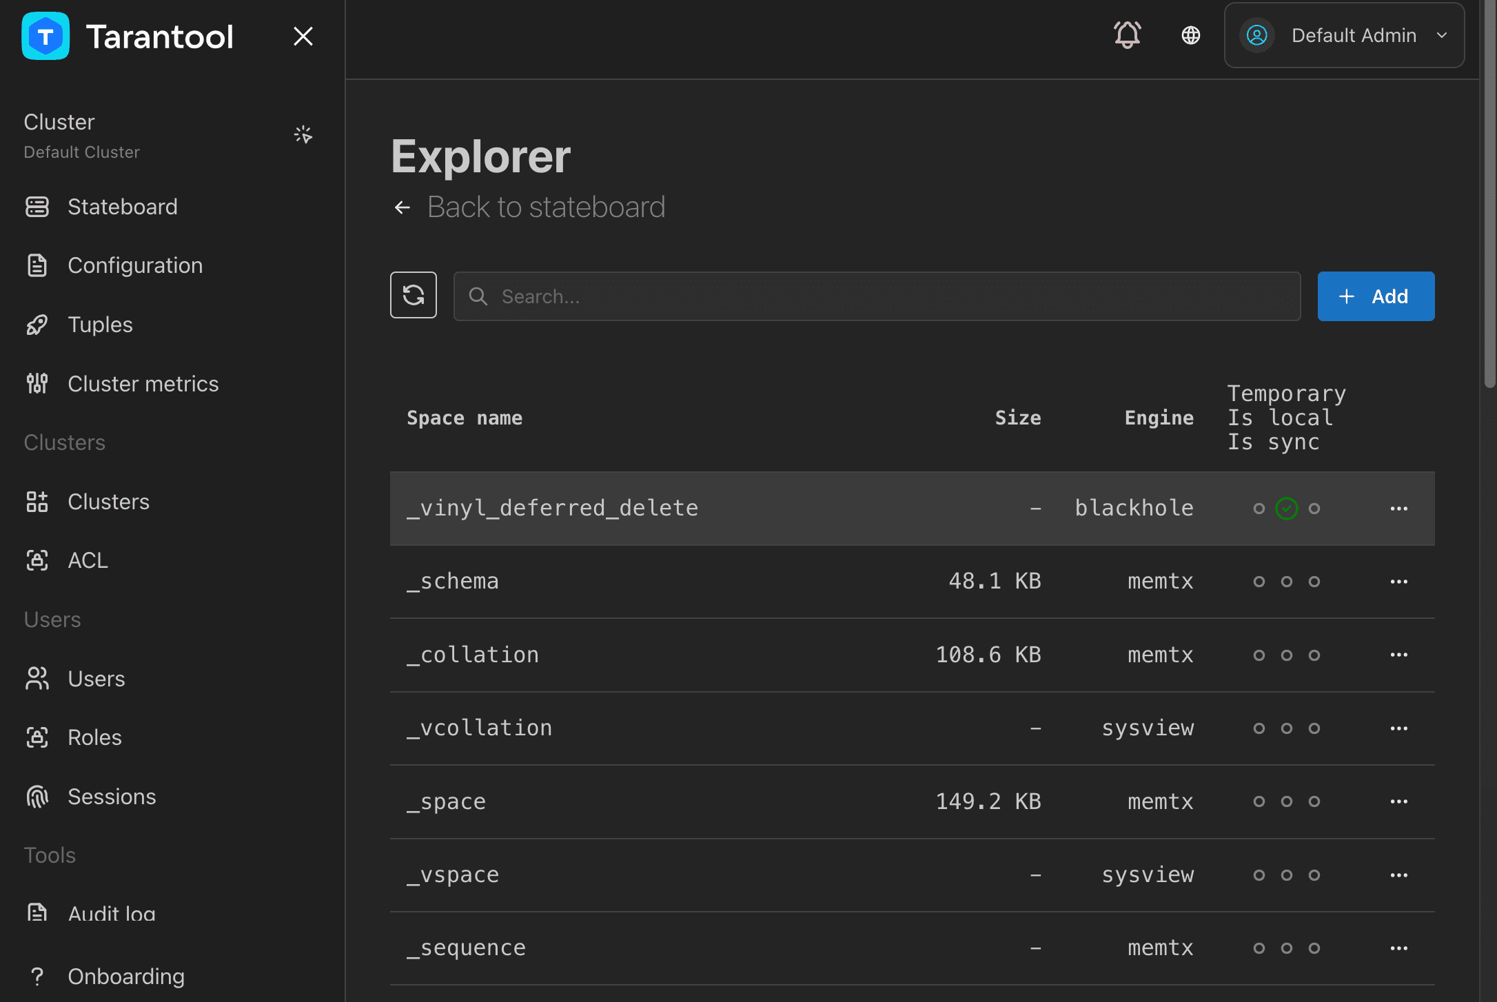Viewport: 1497px width, 1002px height.
Task: Select the _vinyl_deferred_delete space name
Action: click(553, 509)
